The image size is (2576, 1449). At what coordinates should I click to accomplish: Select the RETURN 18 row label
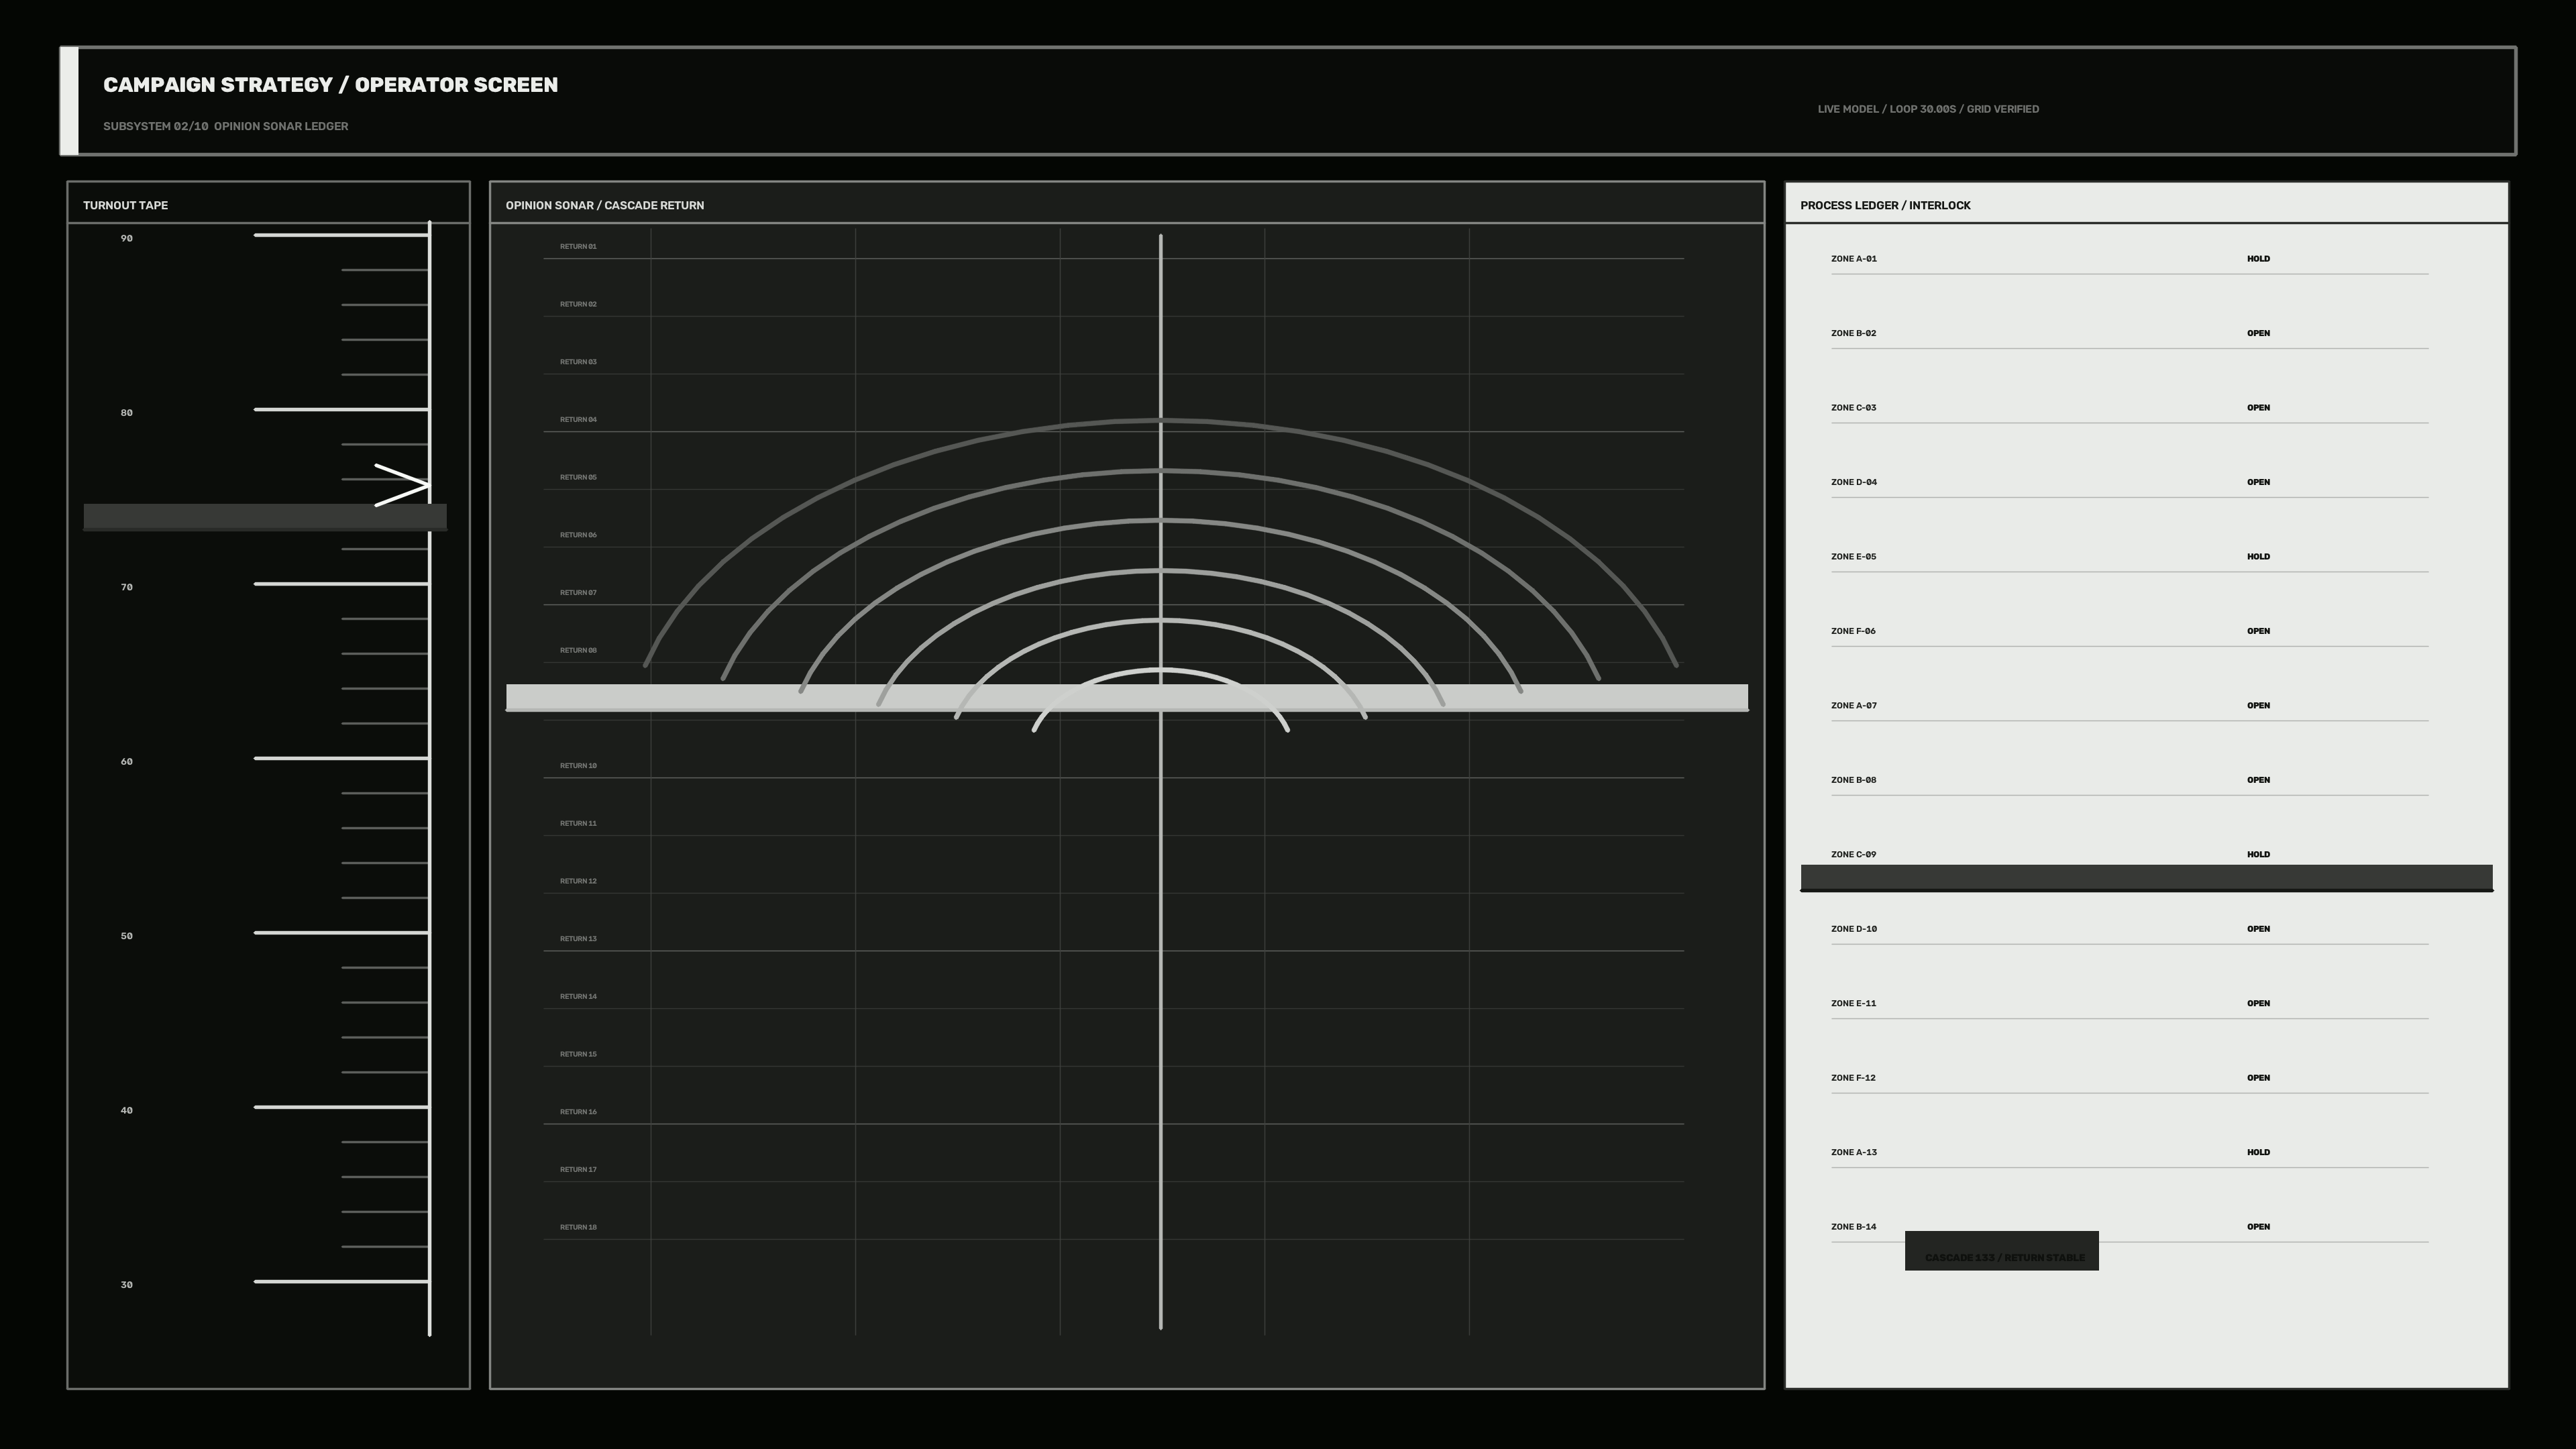click(x=578, y=1227)
